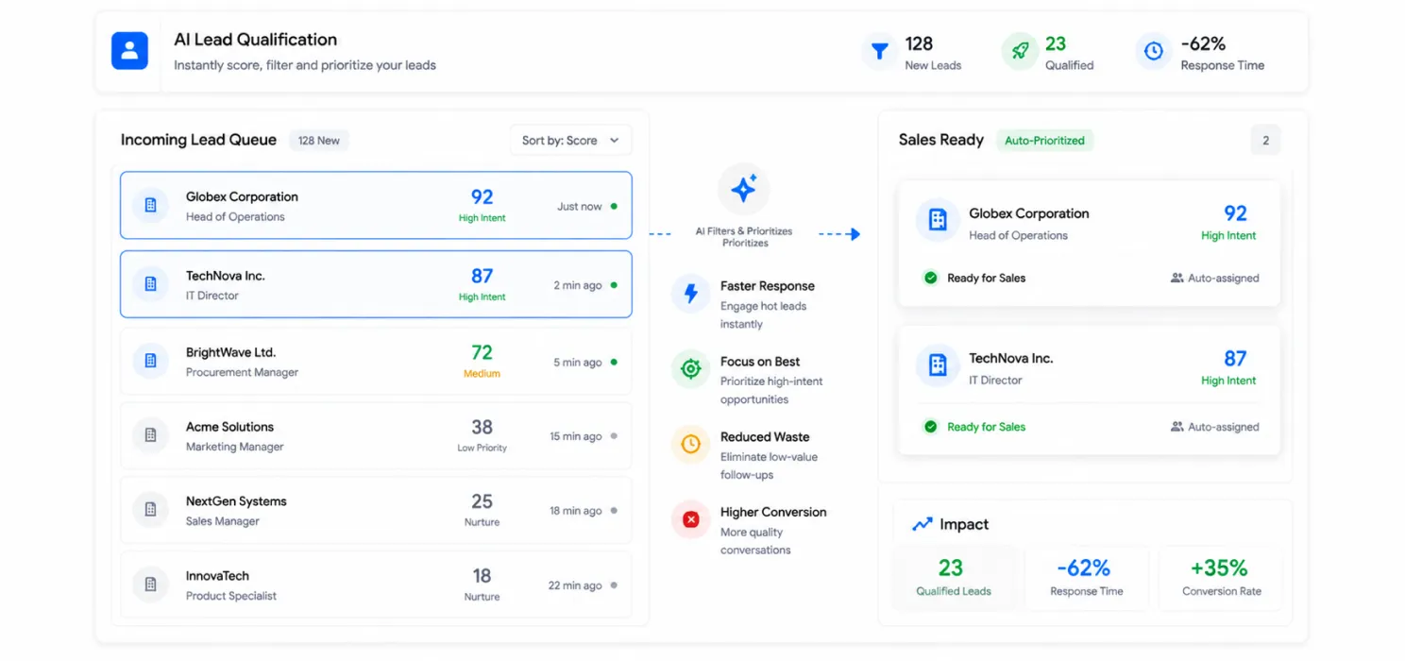Screen dimensions: 1405x661
Task: Click the NextGen Systems score 25
Action: [x=482, y=501]
